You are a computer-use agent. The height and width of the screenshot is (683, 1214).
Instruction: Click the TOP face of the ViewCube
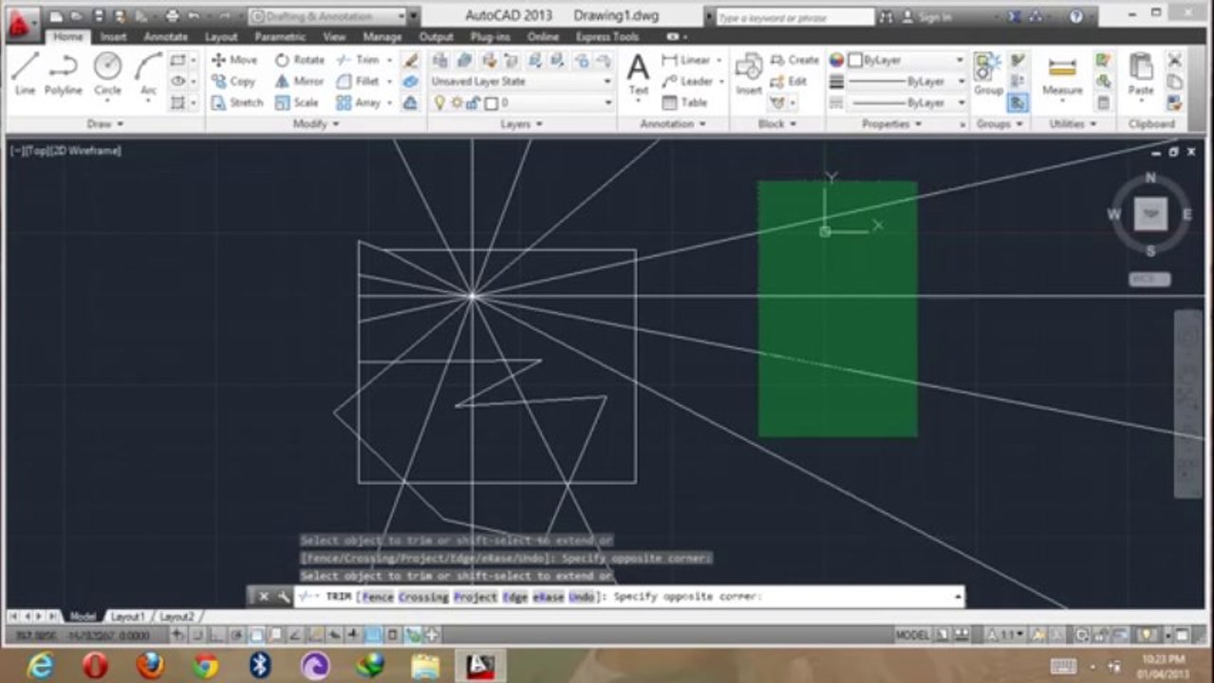pyautogui.click(x=1150, y=213)
